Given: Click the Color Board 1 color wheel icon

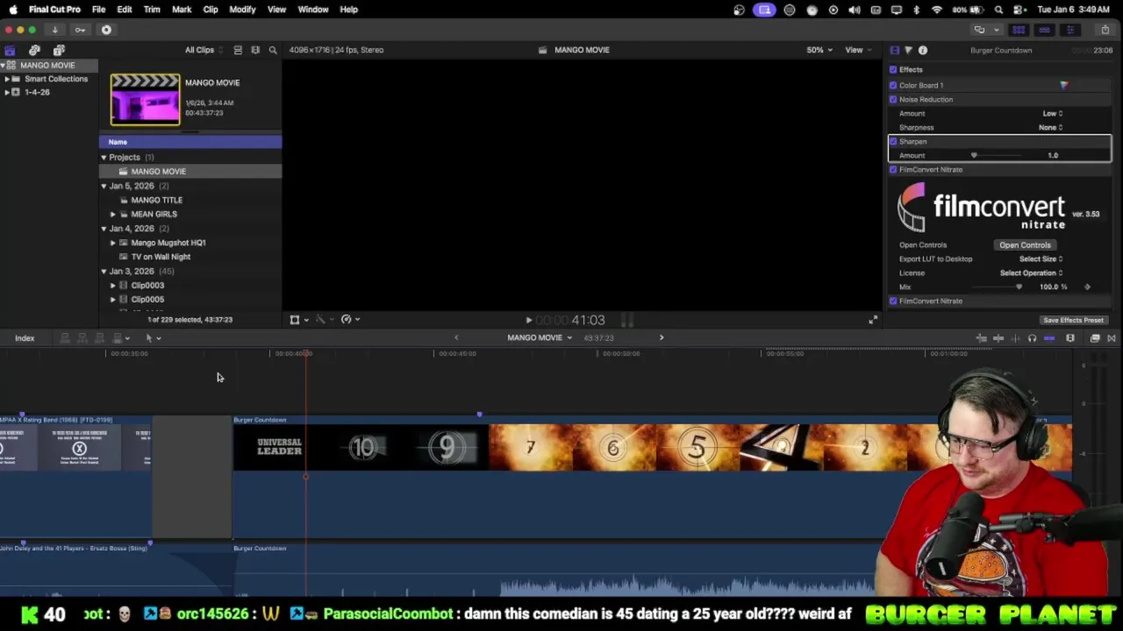Looking at the screenshot, I should coord(1063,85).
